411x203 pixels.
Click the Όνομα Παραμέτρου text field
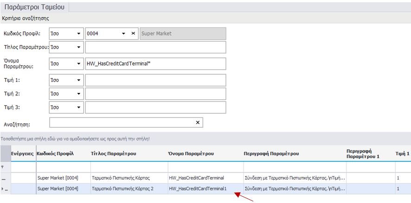[155, 64]
